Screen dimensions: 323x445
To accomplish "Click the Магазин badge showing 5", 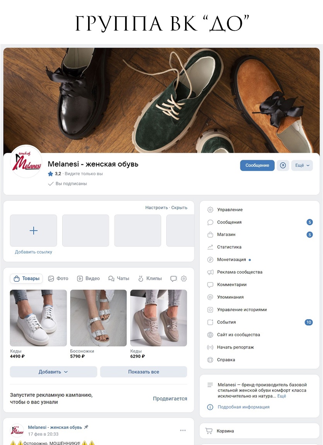I will (310, 235).
